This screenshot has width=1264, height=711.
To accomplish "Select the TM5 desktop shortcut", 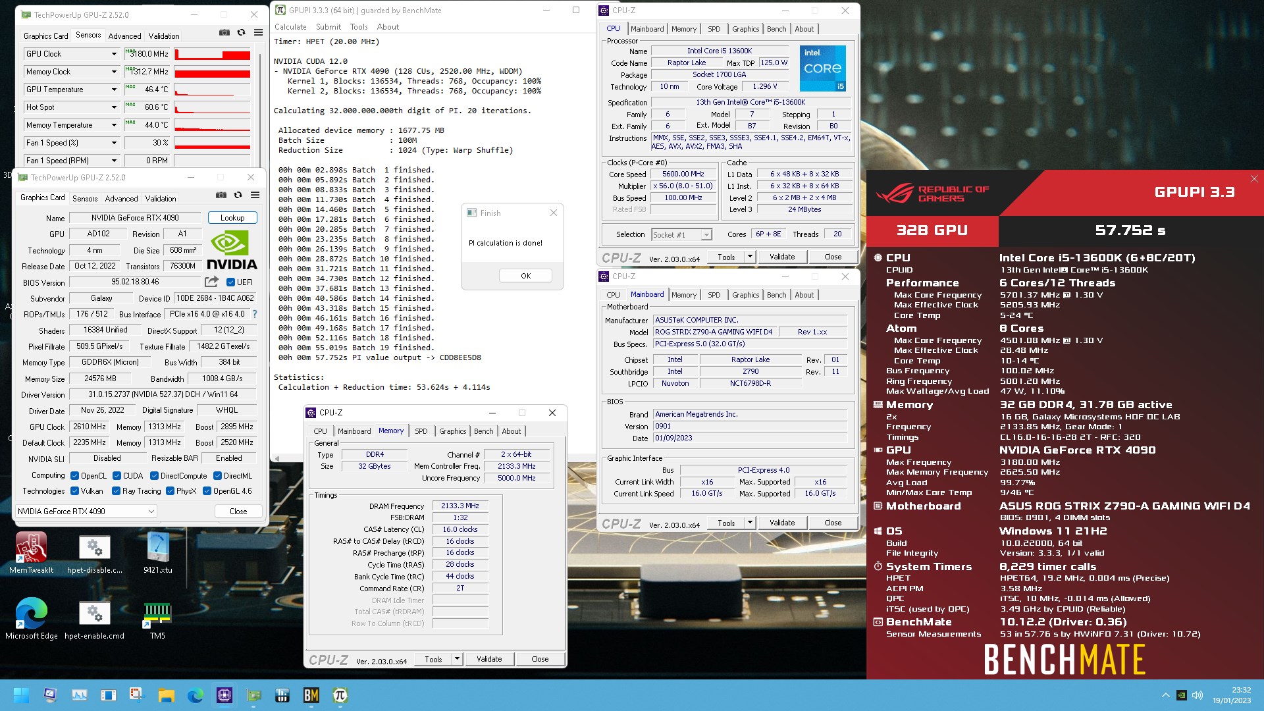I will pos(157,619).
